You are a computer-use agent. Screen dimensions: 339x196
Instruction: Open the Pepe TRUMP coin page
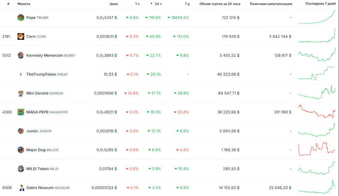pyautogui.click(x=37, y=18)
